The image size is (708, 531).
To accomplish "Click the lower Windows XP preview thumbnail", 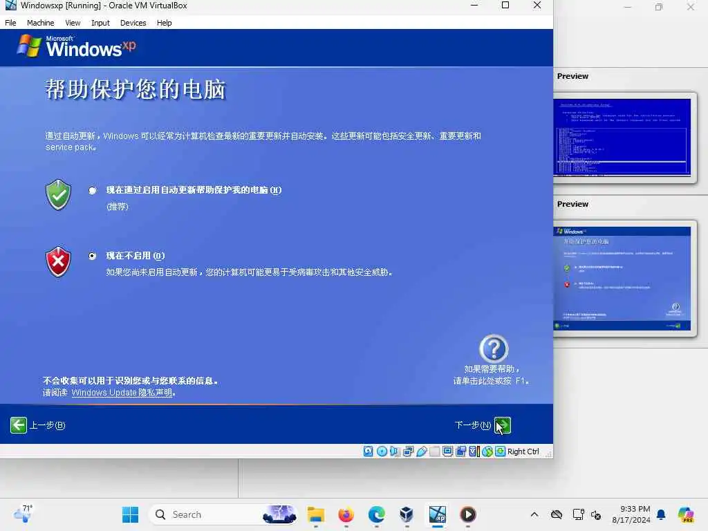I will coord(622,278).
